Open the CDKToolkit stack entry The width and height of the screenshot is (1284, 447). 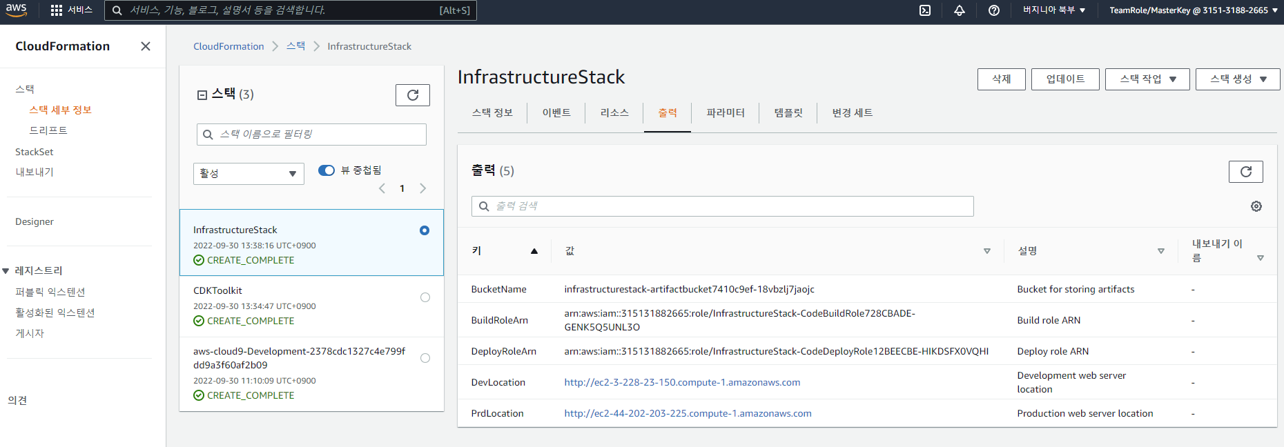(311, 306)
